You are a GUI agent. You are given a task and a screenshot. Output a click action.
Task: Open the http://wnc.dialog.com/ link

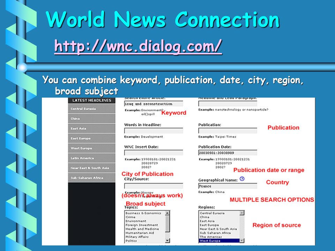138,46
